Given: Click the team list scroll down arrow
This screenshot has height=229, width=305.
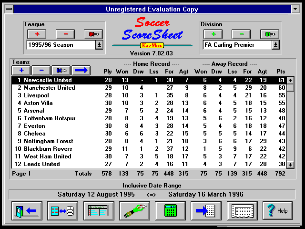Looking at the screenshot, I should coord(290,164).
